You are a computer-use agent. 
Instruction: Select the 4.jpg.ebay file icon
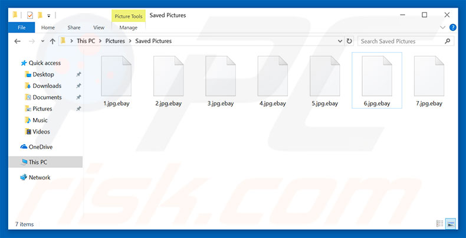coord(273,76)
